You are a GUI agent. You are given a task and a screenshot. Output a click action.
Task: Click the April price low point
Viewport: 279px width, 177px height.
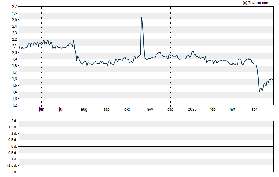point(259,92)
